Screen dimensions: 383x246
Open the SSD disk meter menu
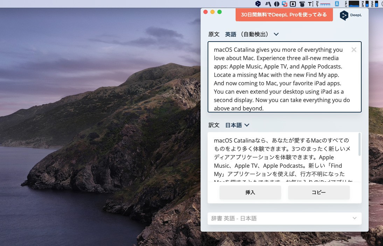[x=375, y=3]
